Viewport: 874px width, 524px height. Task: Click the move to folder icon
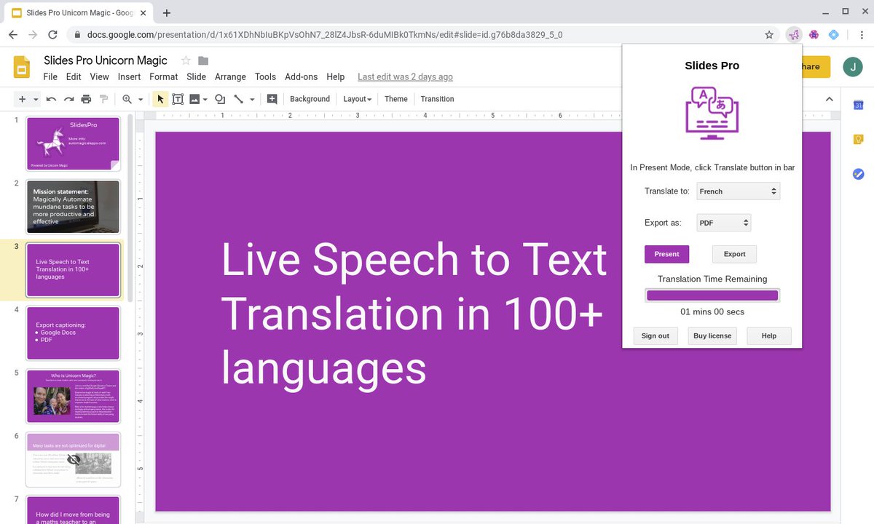(203, 60)
